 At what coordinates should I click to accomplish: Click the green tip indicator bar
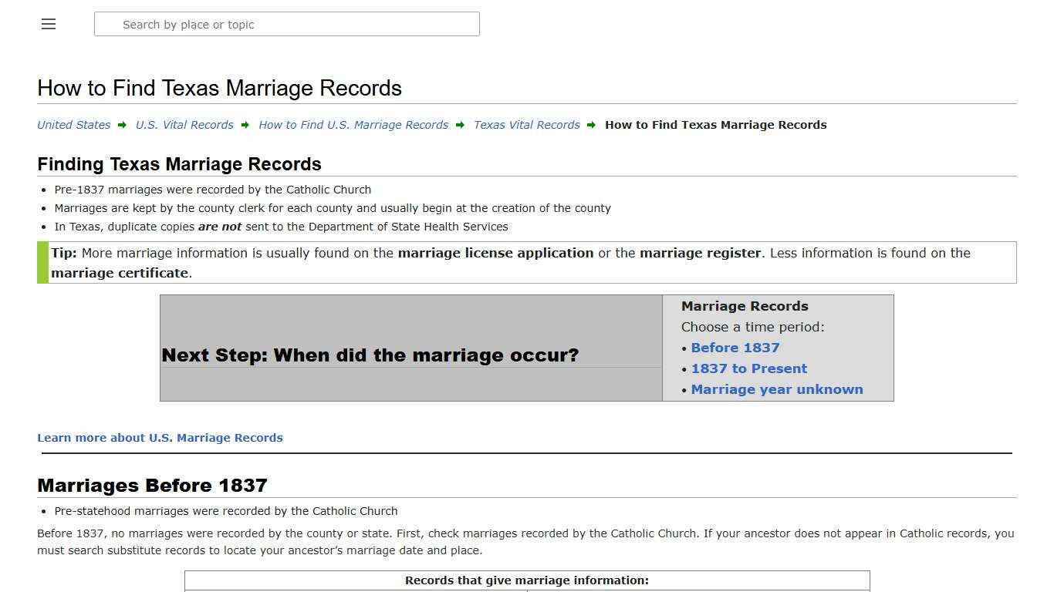[40, 262]
